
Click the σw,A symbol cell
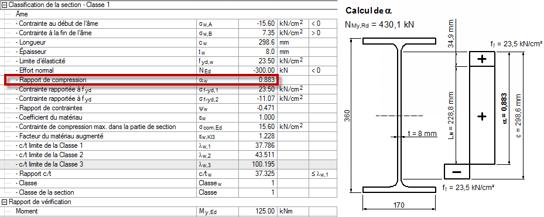click(217, 23)
